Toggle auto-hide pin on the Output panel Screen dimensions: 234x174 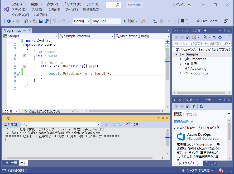(163, 118)
